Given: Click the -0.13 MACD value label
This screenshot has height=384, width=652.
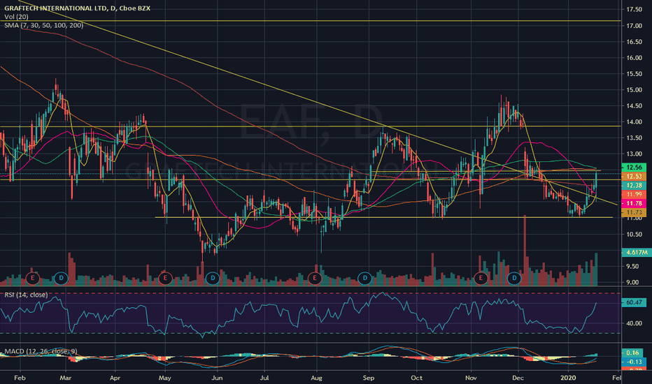Looking at the screenshot, I should coord(633,362).
